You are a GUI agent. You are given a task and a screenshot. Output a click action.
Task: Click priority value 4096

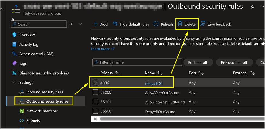click(x=105, y=83)
